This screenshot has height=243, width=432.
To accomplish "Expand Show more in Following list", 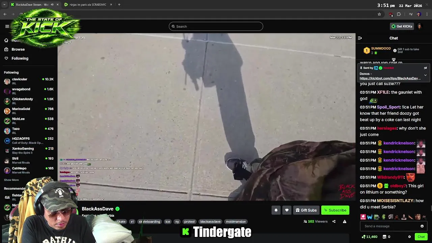I will click(x=11, y=180).
